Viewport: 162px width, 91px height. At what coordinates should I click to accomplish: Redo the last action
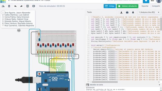tap(21, 6)
